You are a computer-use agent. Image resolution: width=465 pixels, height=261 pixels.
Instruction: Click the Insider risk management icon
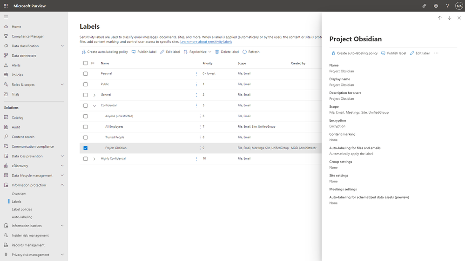6,235
